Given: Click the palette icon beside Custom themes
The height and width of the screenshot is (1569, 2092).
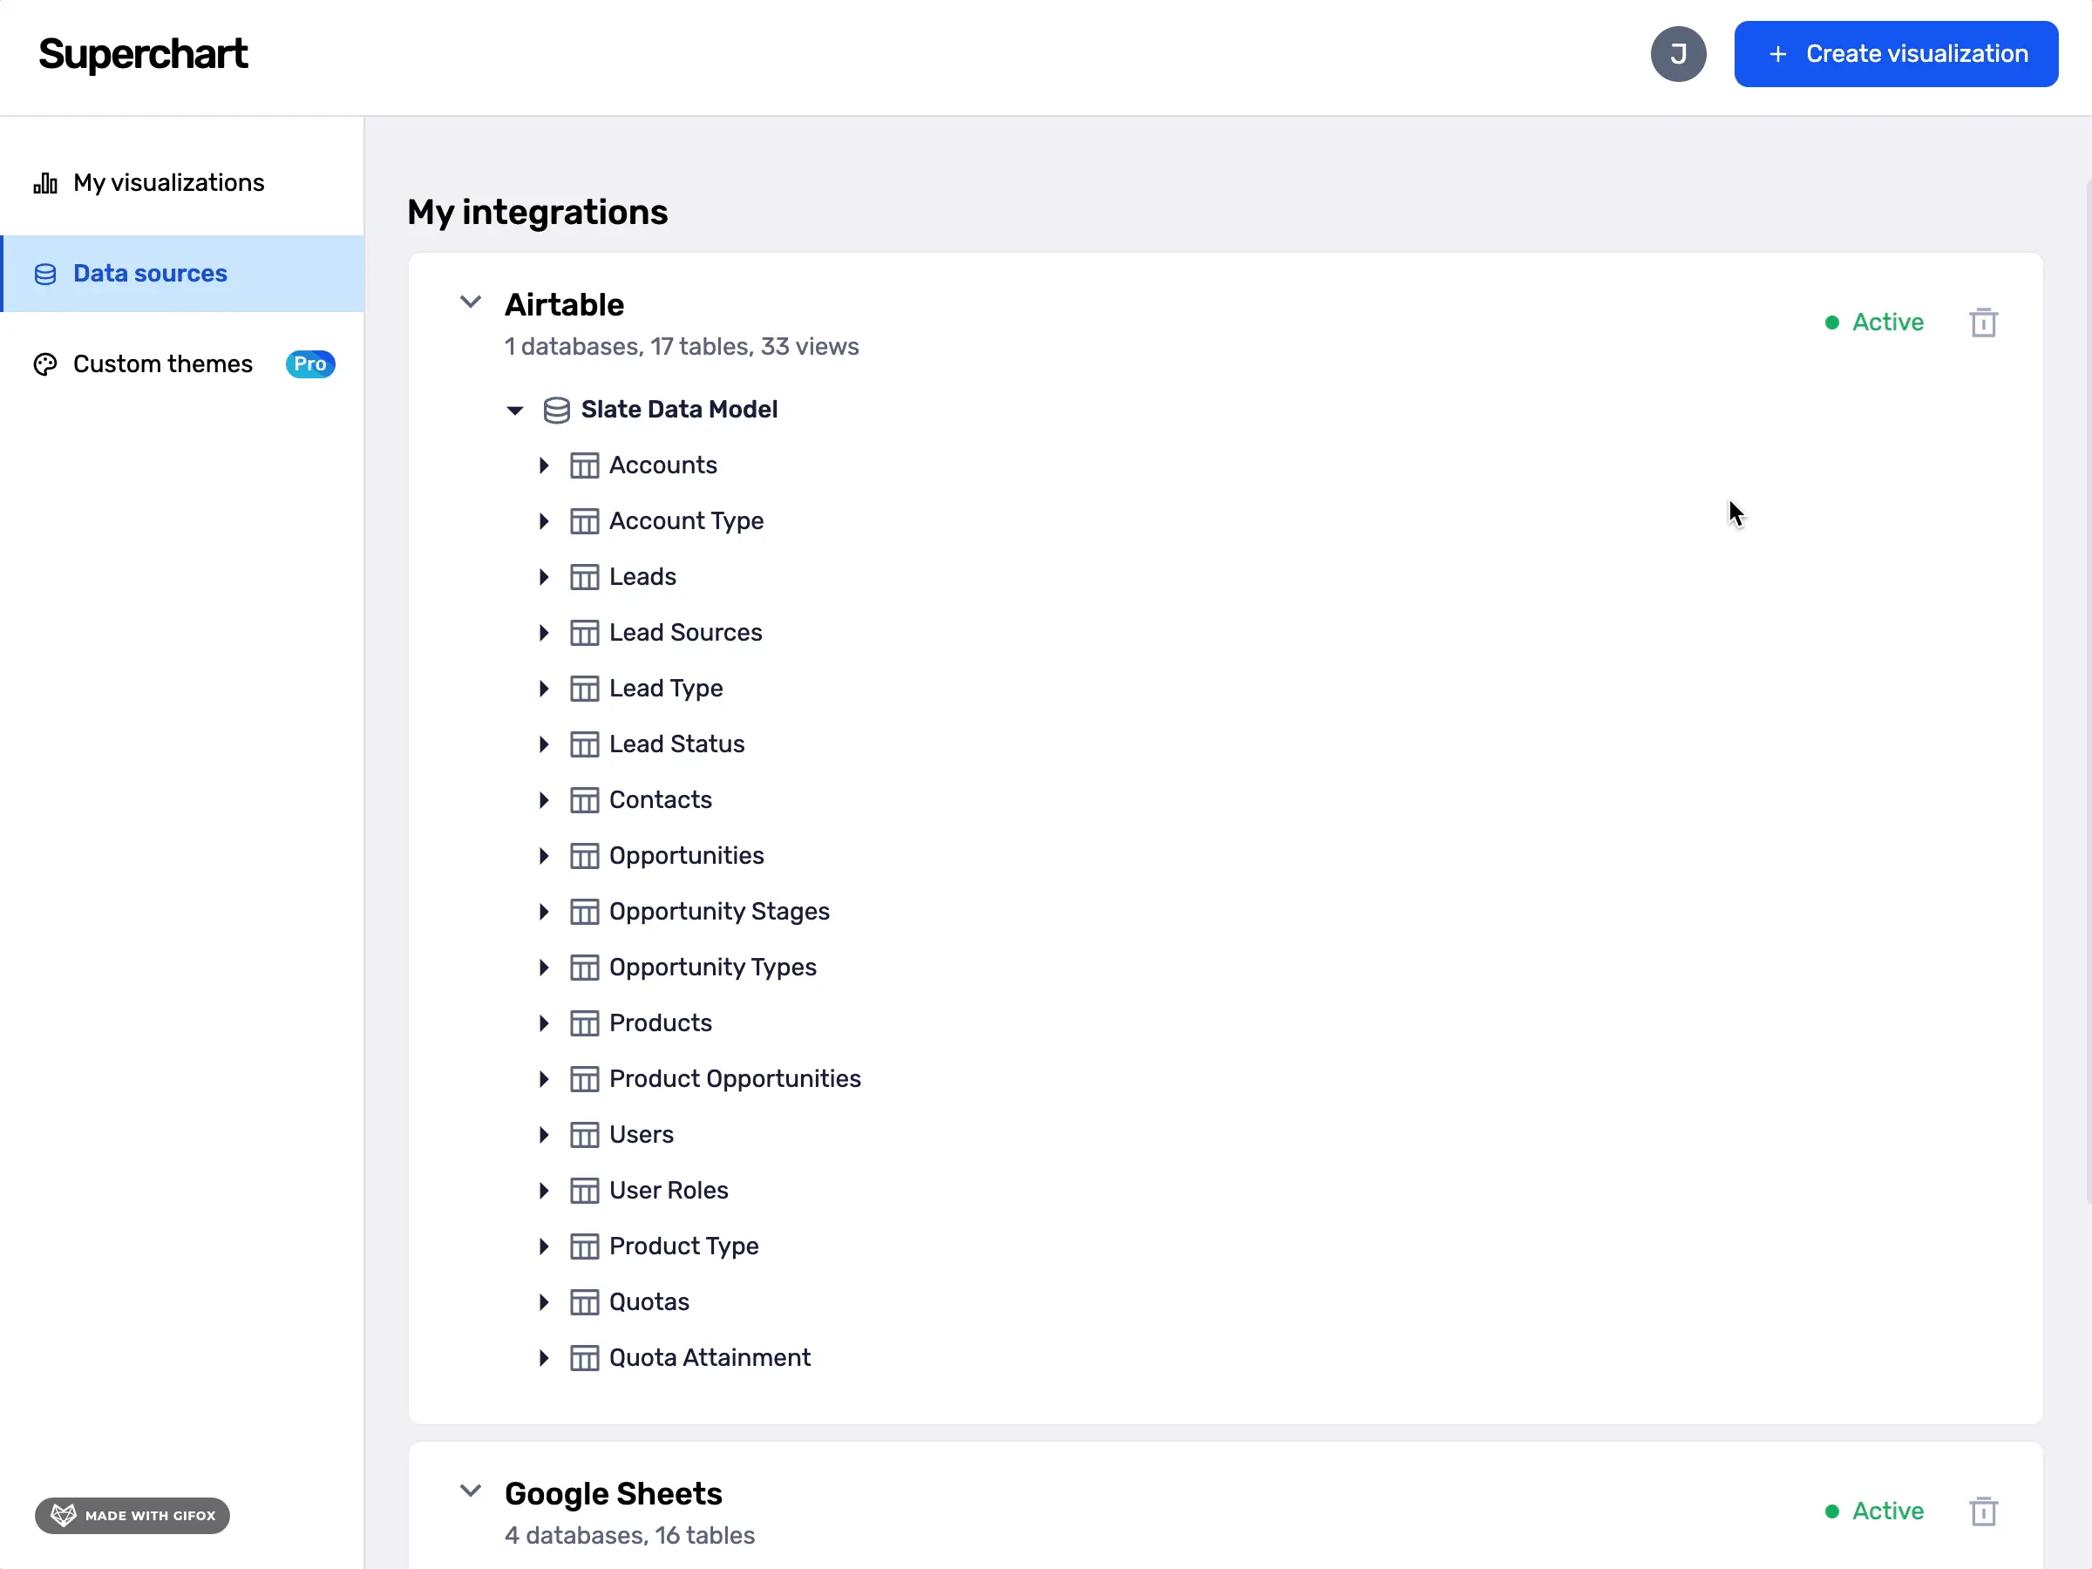Looking at the screenshot, I should (45, 364).
